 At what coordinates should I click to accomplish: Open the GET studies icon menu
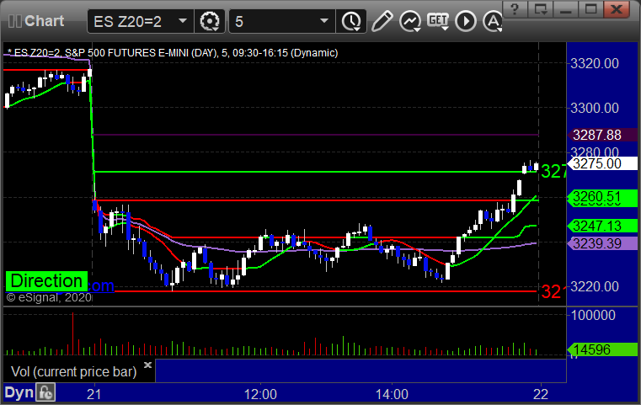click(x=438, y=21)
